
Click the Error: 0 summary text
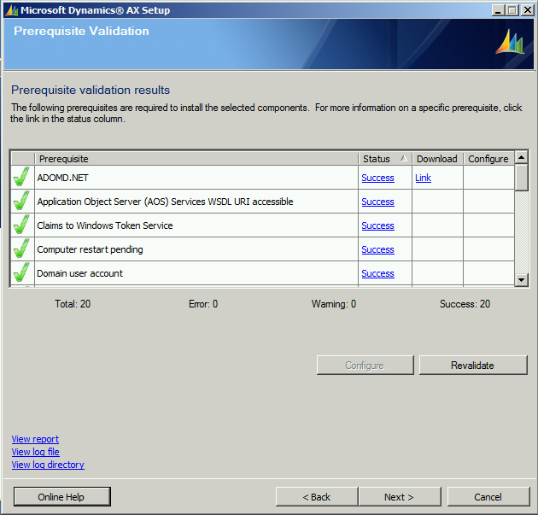coord(203,304)
